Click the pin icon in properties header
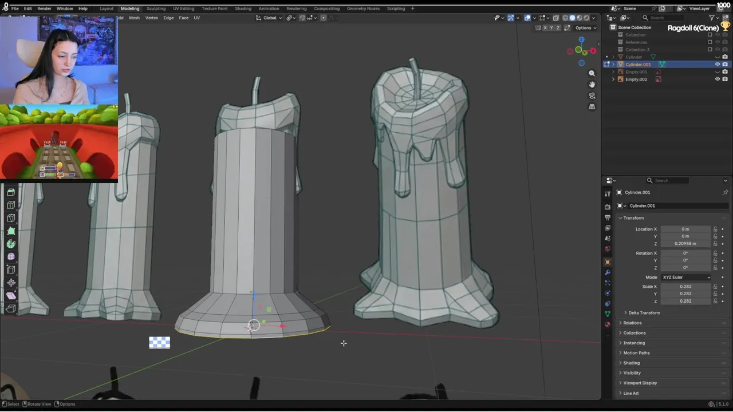Viewport: 733px width, 412px height. pos(725,192)
